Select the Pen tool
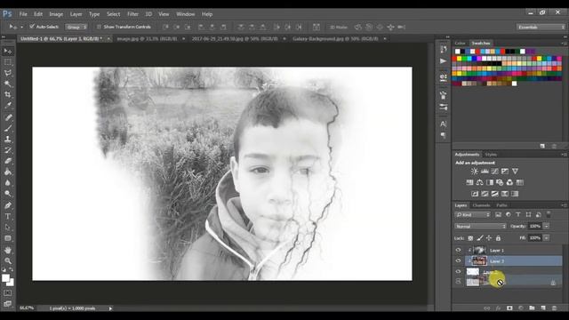569x320 pixels. click(8, 205)
